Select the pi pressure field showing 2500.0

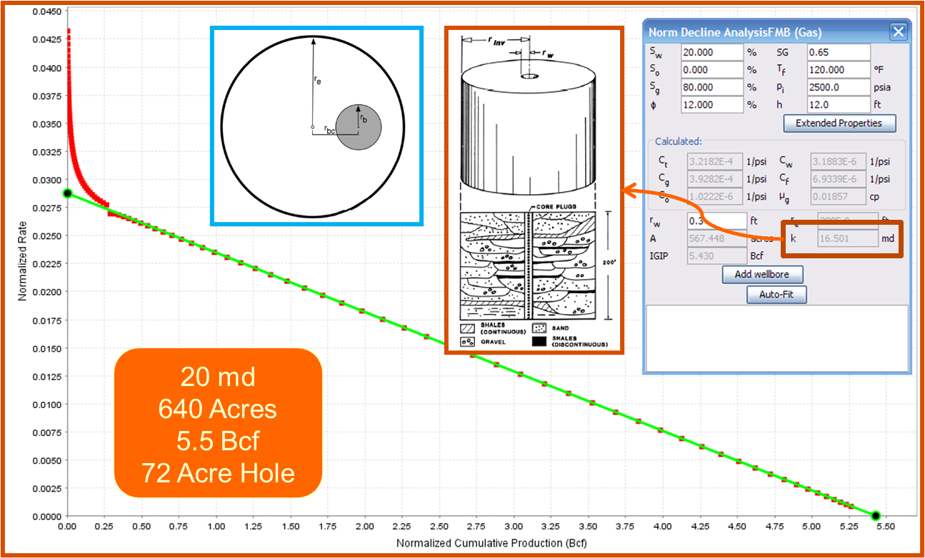click(838, 87)
